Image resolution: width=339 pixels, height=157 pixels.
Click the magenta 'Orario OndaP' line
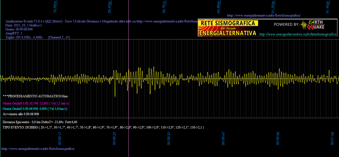coord(36,103)
